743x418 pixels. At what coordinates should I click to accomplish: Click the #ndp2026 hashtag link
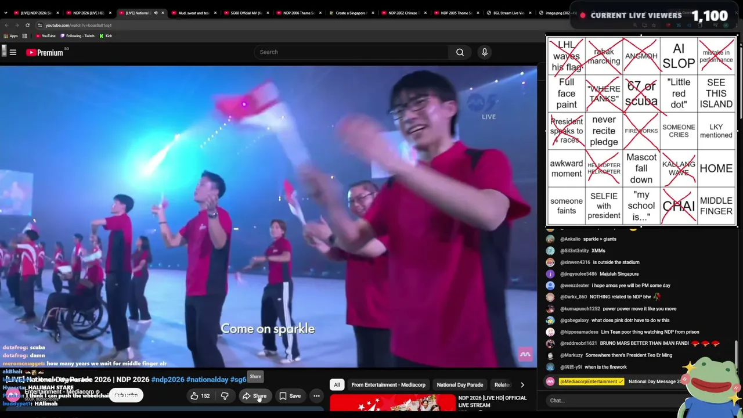pyautogui.click(x=168, y=380)
